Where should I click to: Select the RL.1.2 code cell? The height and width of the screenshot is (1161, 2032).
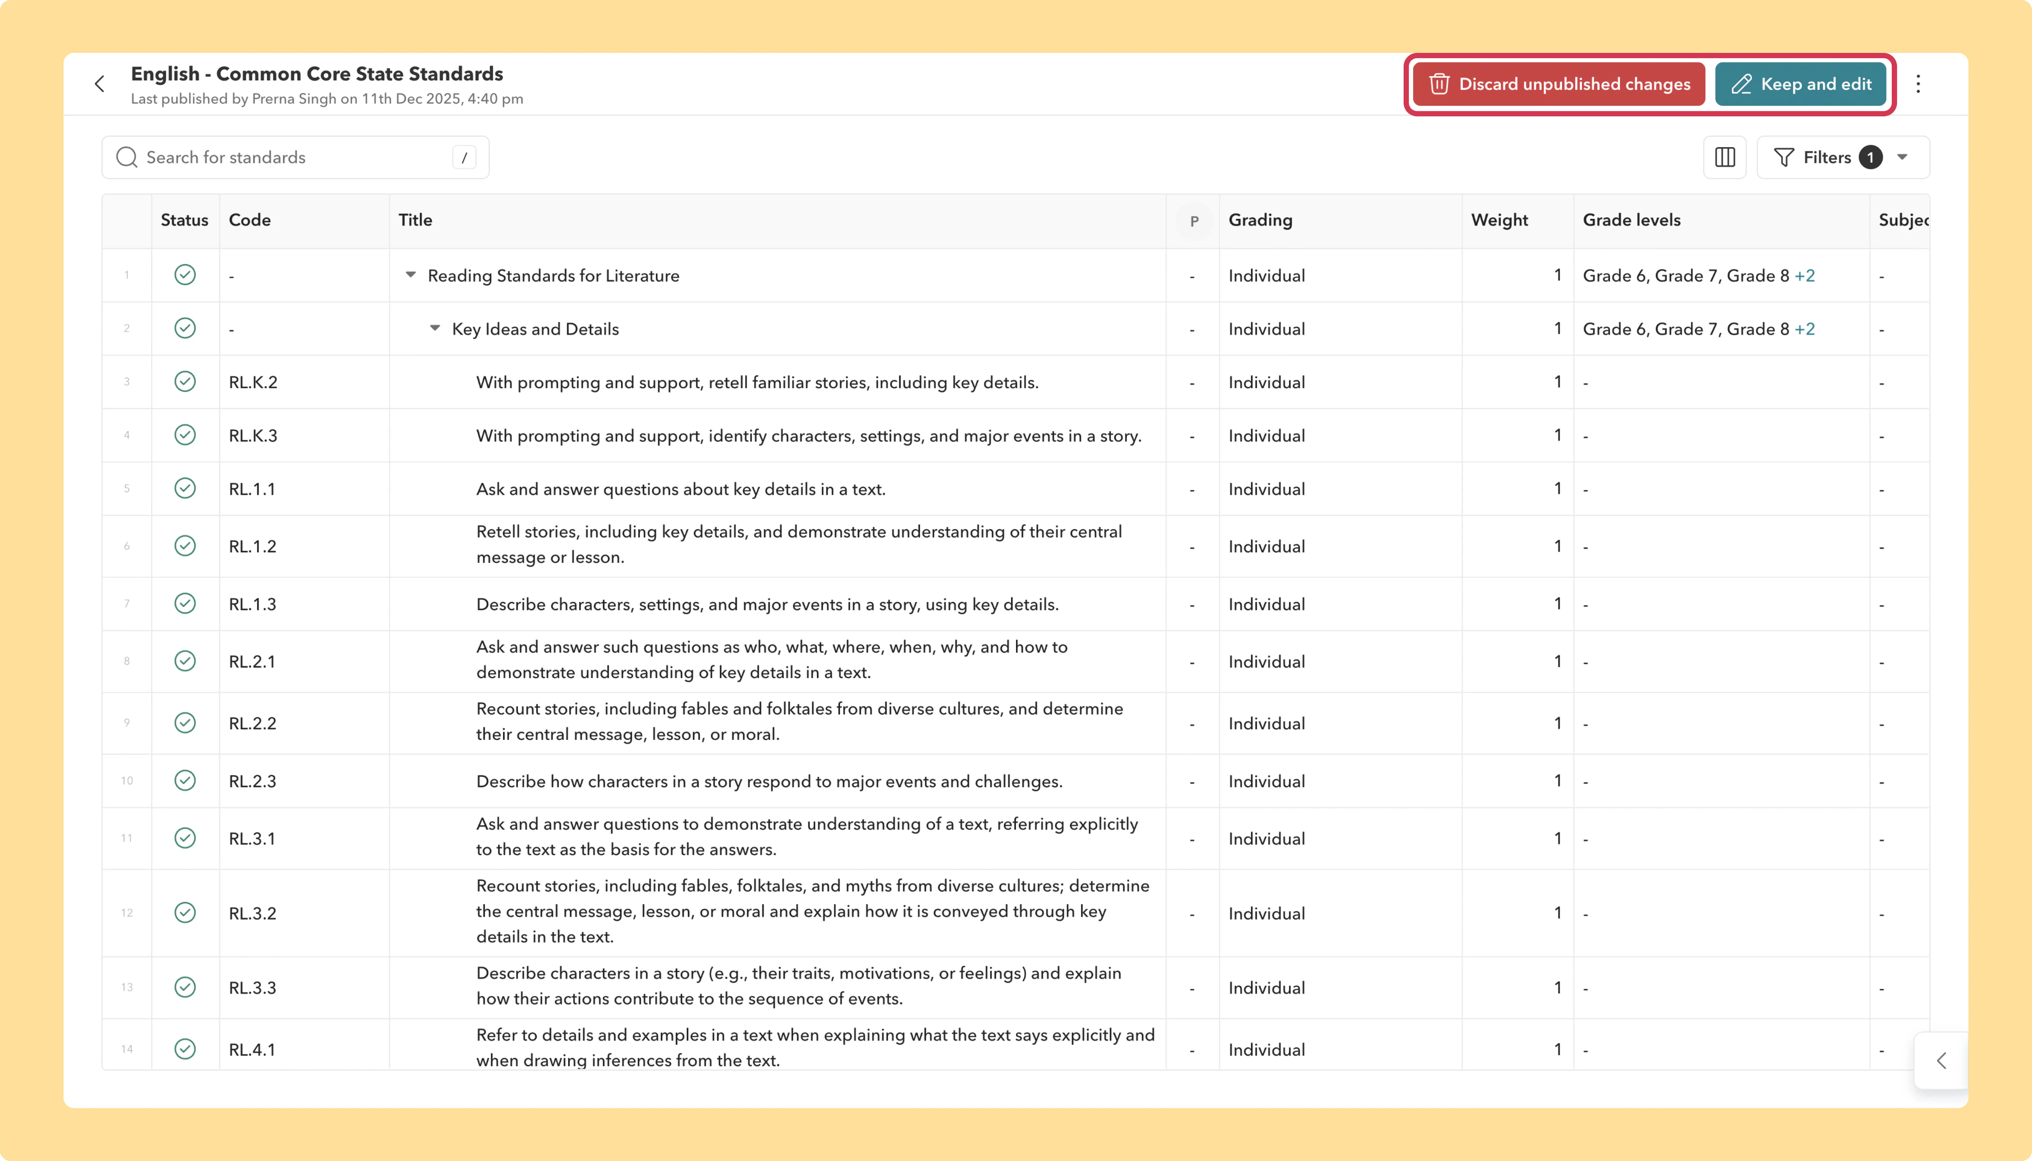[x=304, y=546]
